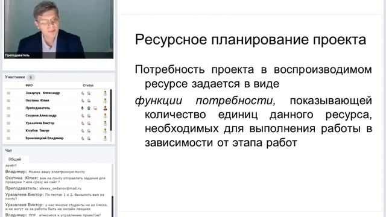Click user avatar icon for Броновицкий Владимир
The image size is (386, 217).
point(105,138)
